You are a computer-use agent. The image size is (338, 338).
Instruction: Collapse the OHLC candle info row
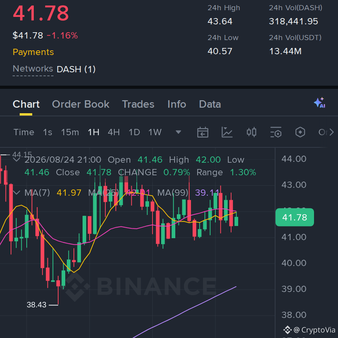17,160
